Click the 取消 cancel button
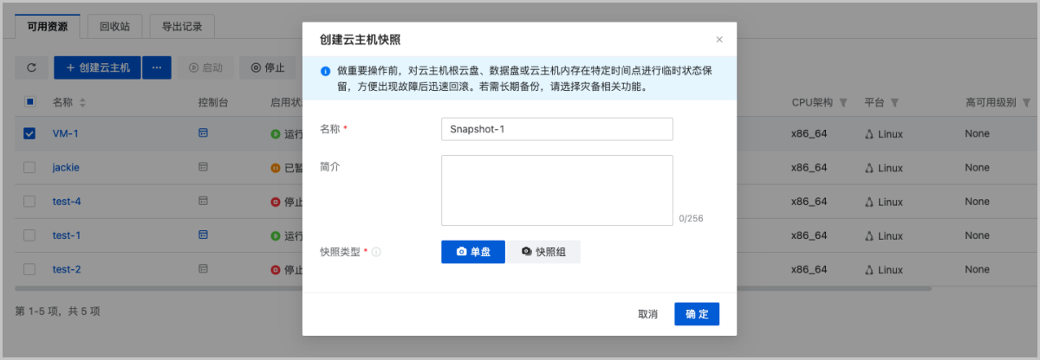The width and height of the screenshot is (1040, 360). point(647,314)
